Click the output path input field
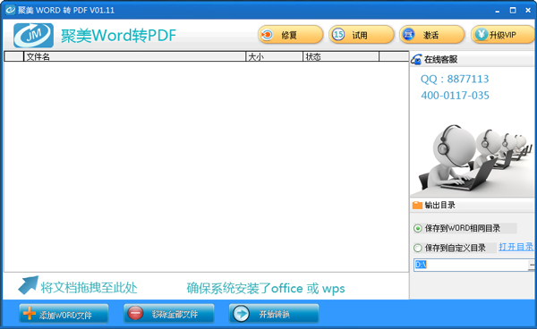The height and width of the screenshot is (329, 537). click(471, 265)
